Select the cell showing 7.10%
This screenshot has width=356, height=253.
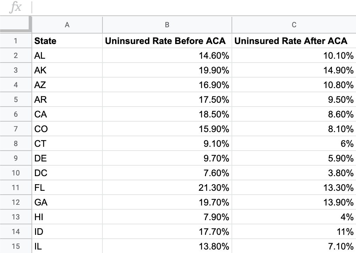(294, 246)
